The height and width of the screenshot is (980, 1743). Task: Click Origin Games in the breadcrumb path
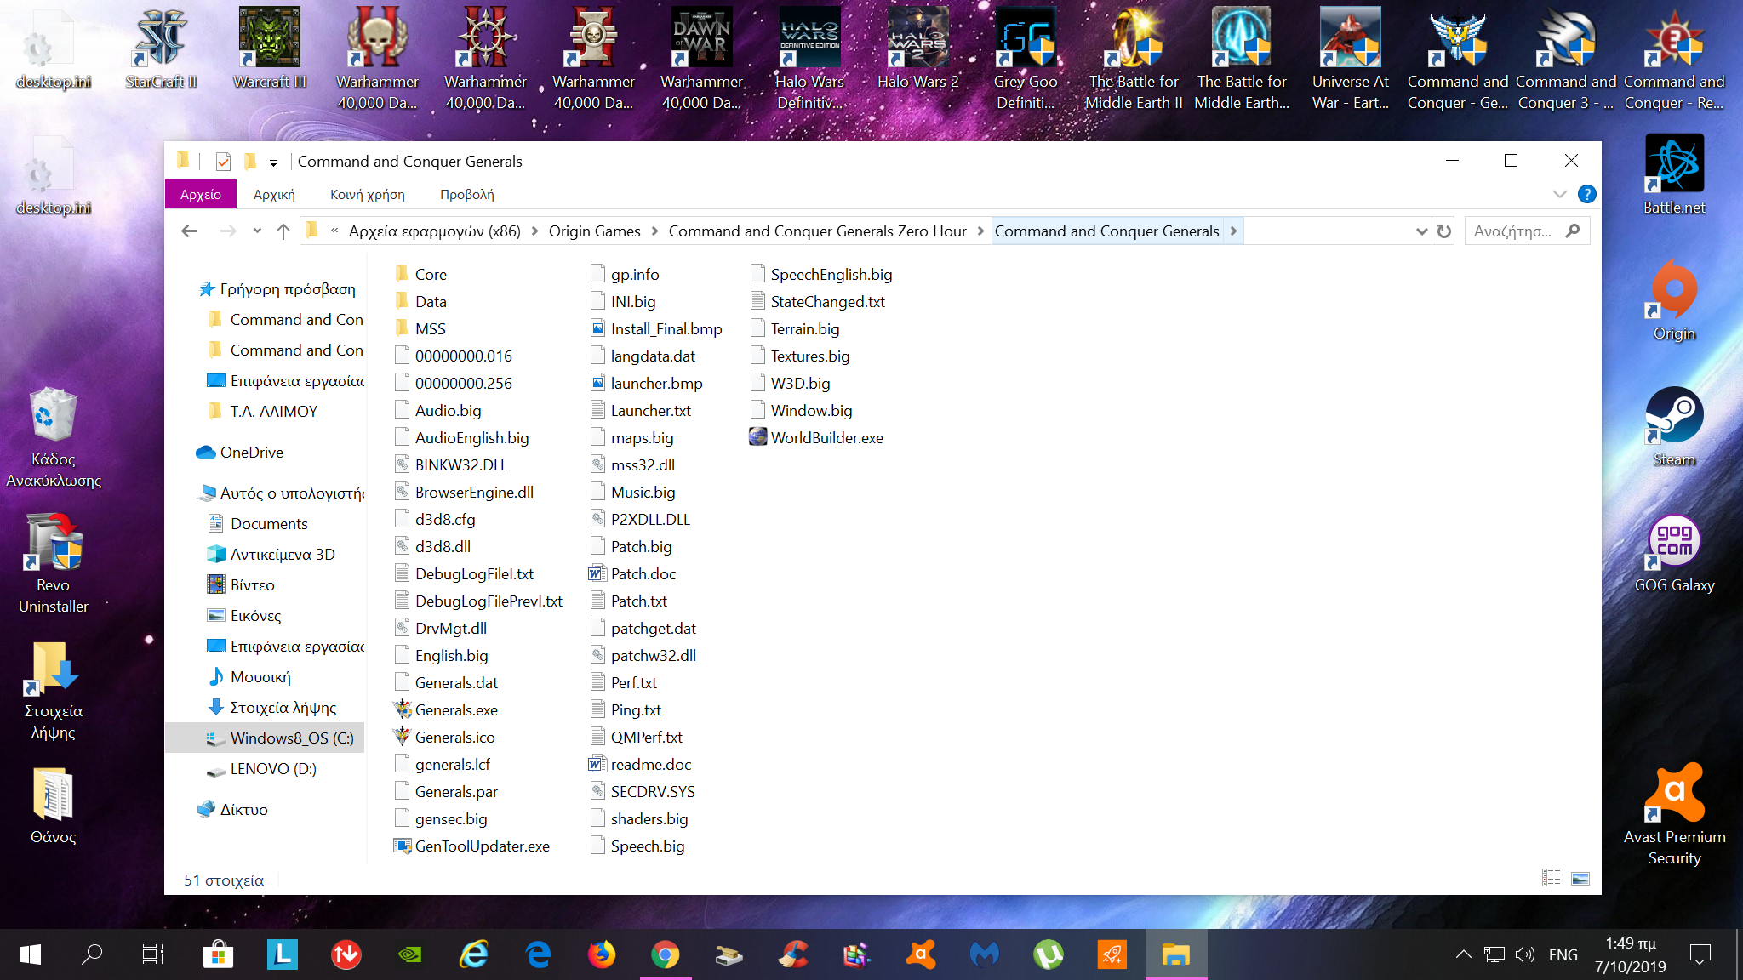[x=594, y=231]
